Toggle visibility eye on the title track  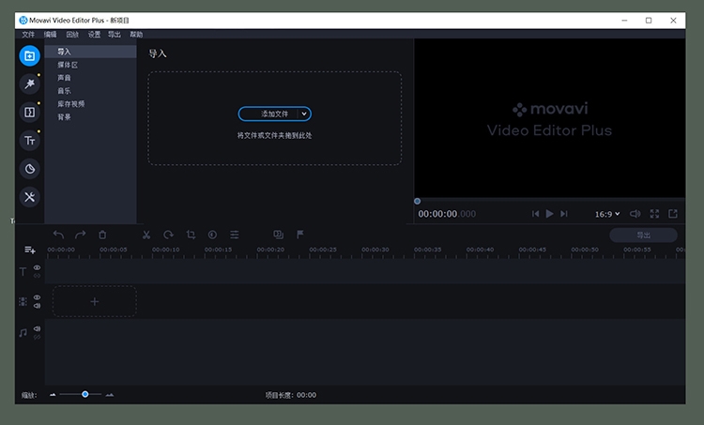point(38,267)
